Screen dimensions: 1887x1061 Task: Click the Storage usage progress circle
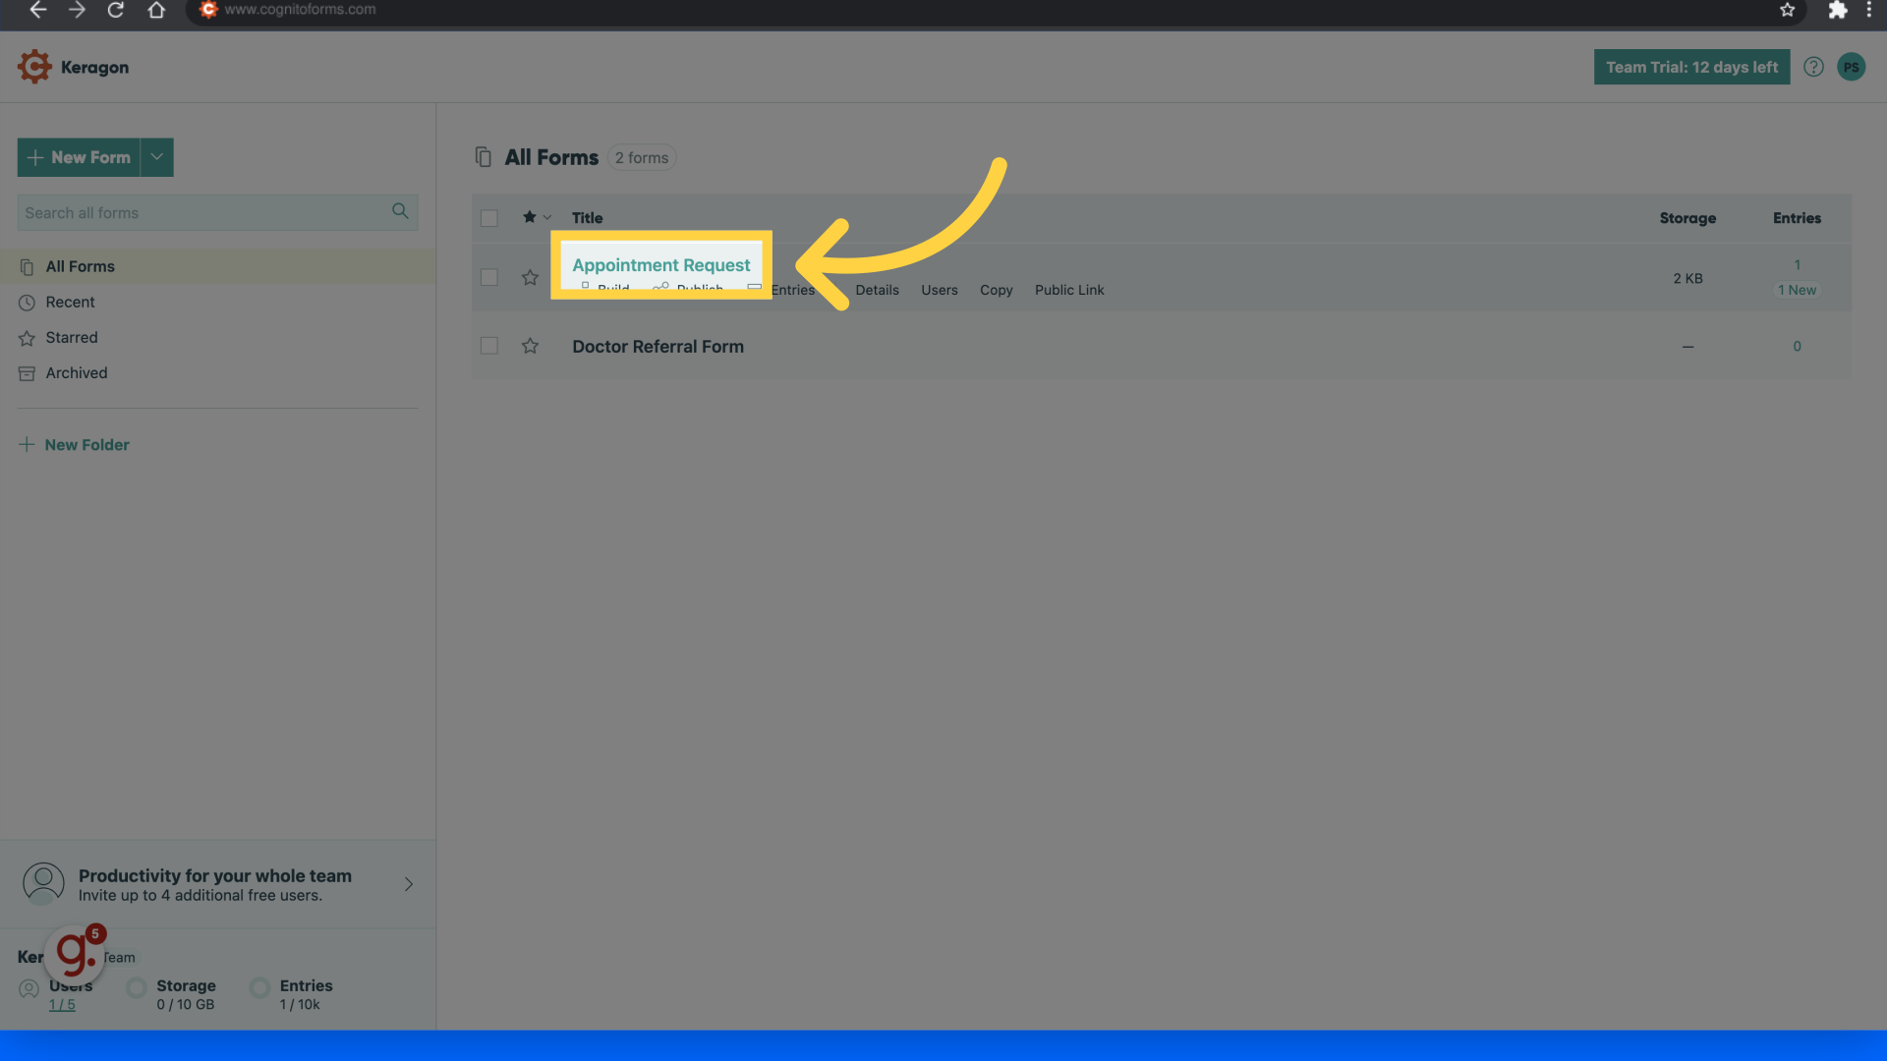(136, 988)
